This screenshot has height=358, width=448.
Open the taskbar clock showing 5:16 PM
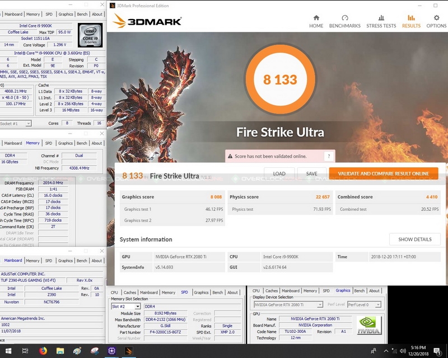[418, 351]
